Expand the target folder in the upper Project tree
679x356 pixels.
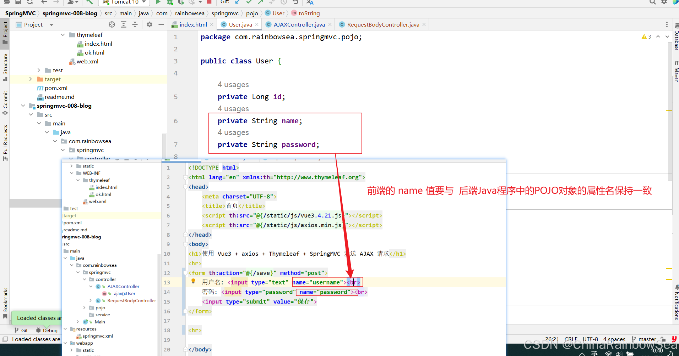(31, 79)
